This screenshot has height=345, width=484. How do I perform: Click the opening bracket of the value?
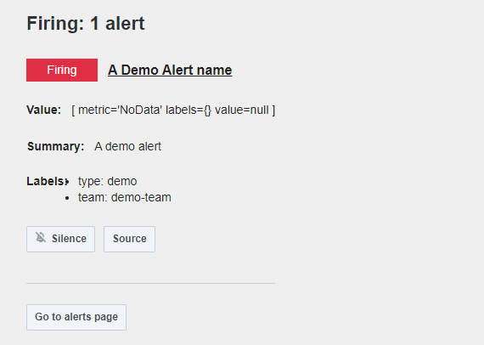pyautogui.click(x=73, y=110)
